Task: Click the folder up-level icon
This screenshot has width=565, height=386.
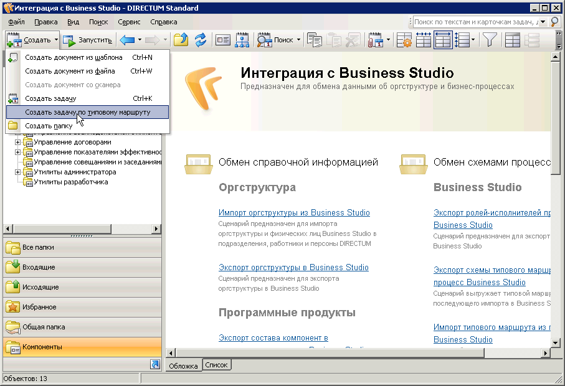Action: coord(181,40)
